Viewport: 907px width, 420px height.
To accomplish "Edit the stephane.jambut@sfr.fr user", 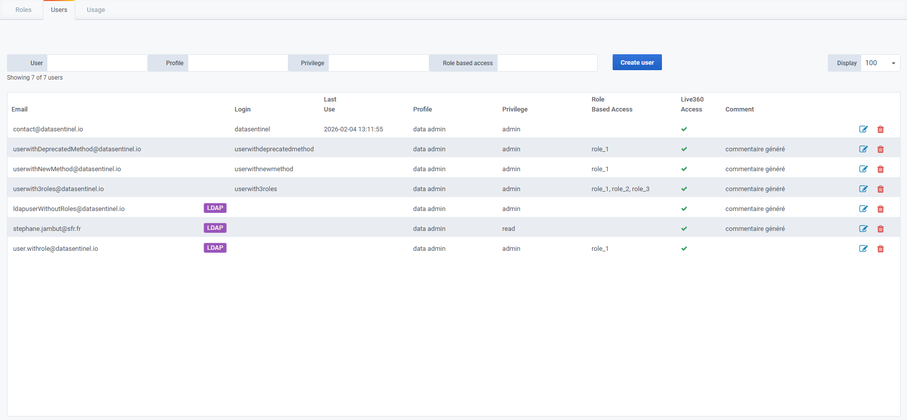I will tap(863, 229).
